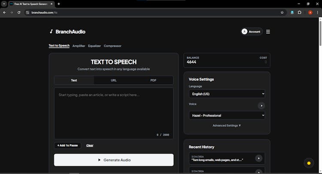This screenshot has width=322, height=174.
Task: Bookmark this page with the star icon
Action: pyautogui.click(x=282, y=12)
